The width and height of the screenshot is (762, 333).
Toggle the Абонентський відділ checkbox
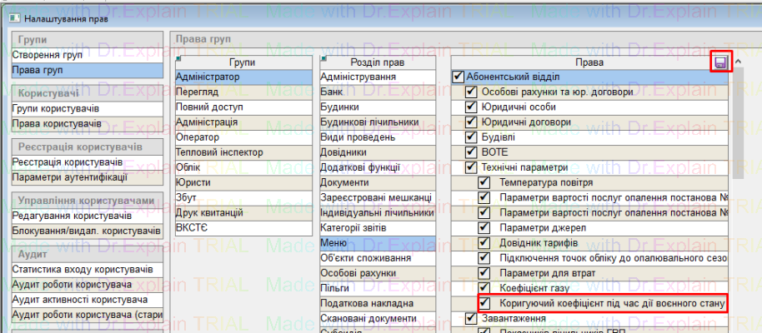click(458, 77)
